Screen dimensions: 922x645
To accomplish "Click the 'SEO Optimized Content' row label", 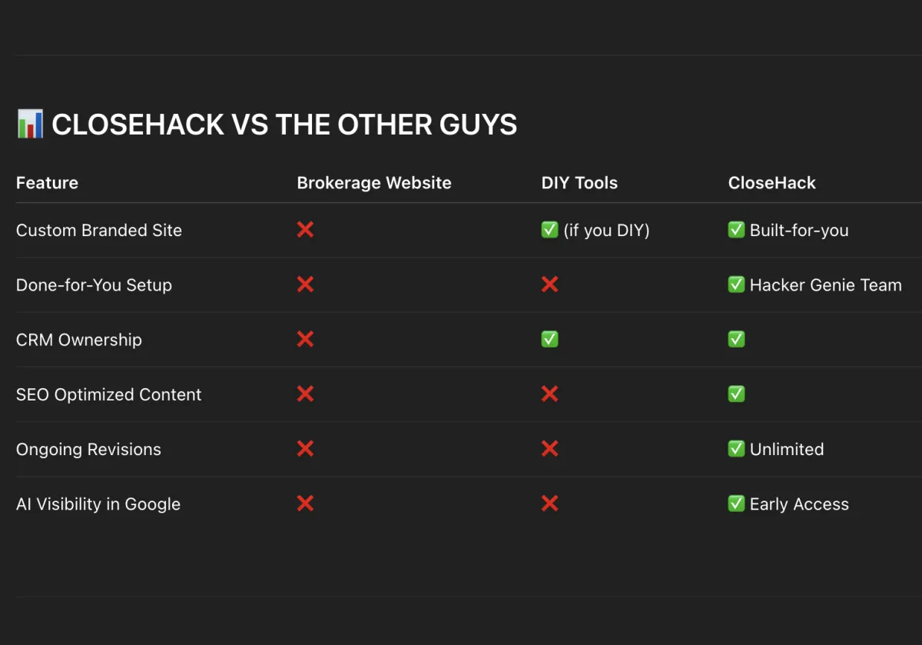I will coord(108,394).
